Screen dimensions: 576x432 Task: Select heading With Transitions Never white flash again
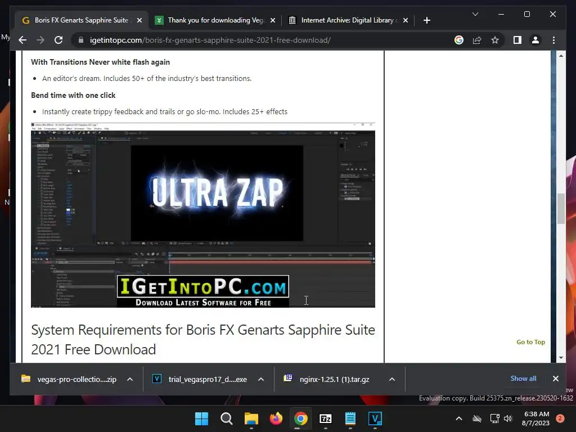click(100, 62)
